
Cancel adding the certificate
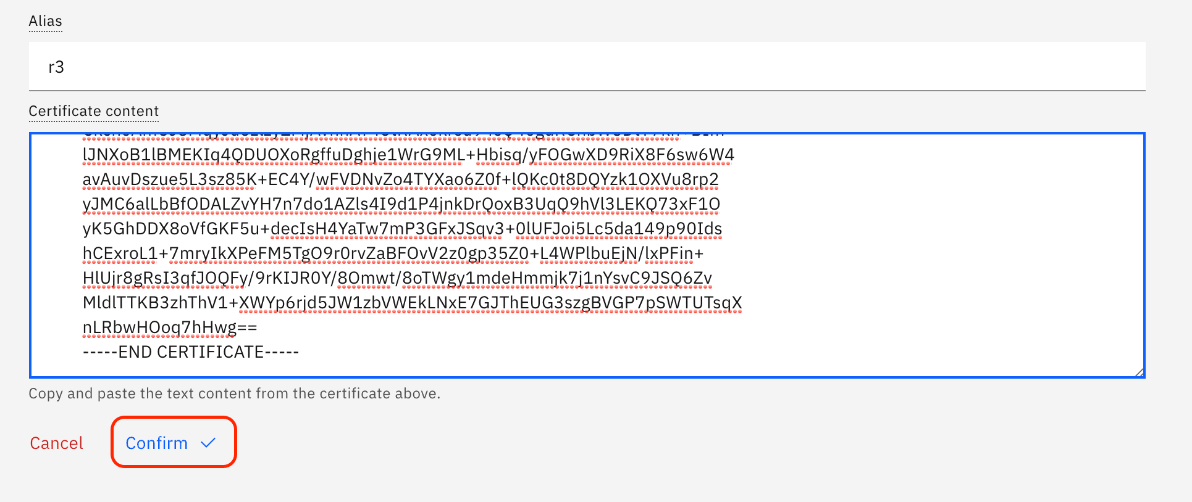pos(56,443)
